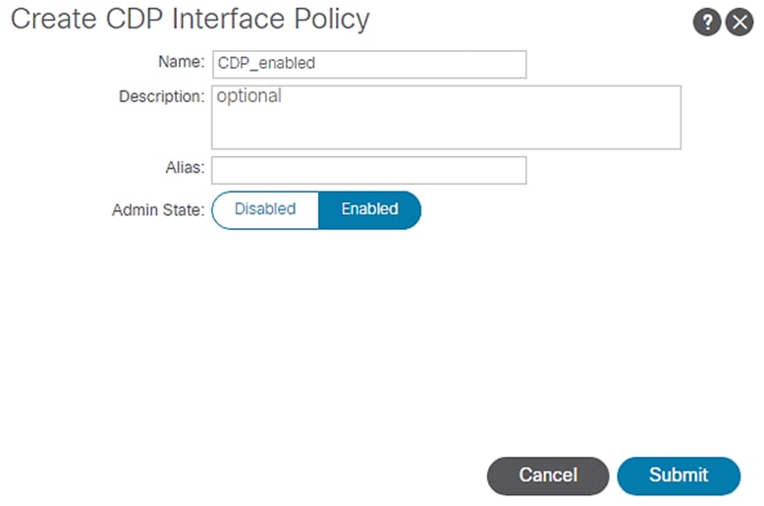Select the Disabled admin state option
The image size is (764, 506).
[x=265, y=209]
